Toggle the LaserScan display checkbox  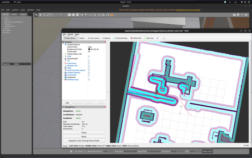coord(89,63)
